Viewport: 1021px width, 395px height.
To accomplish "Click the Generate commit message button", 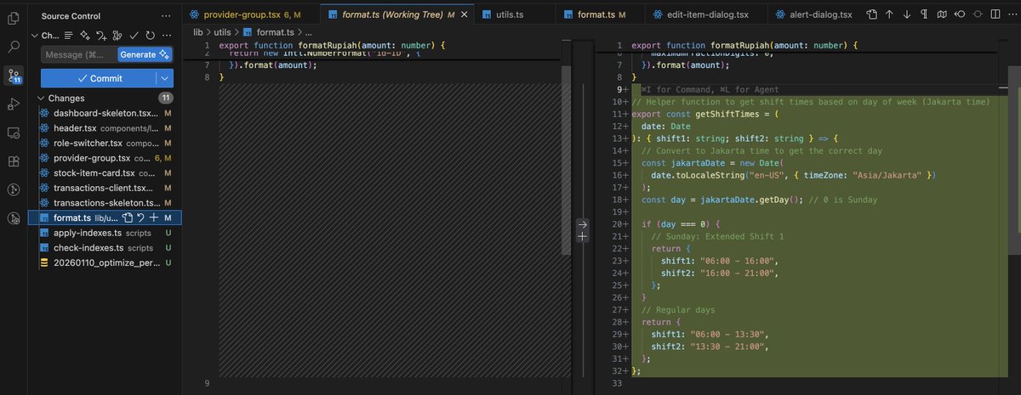I will pyautogui.click(x=144, y=54).
